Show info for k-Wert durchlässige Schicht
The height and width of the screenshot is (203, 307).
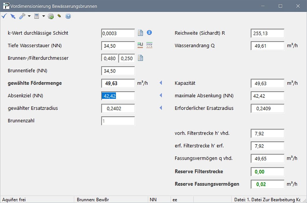(149, 33)
